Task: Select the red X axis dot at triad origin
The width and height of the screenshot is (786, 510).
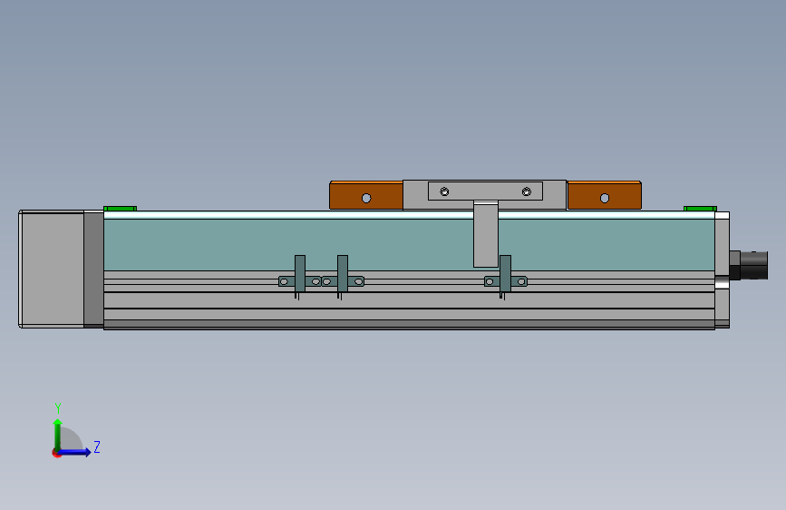Action: click(56, 453)
